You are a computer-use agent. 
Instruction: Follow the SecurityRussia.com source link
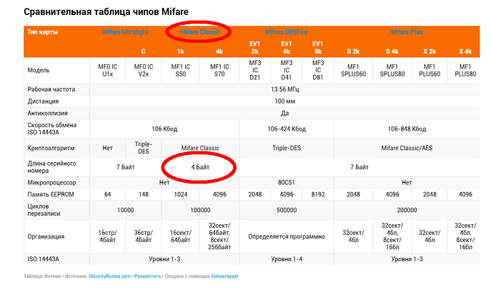coord(109,276)
